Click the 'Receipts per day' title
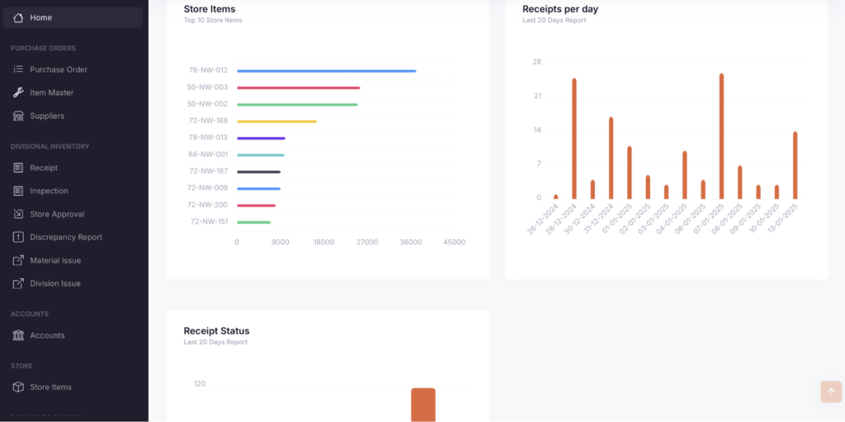 tap(560, 8)
